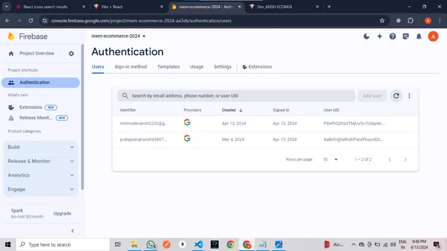Reload the users list
This screenshot has height=251, width=447.
[x=396, y=96]
